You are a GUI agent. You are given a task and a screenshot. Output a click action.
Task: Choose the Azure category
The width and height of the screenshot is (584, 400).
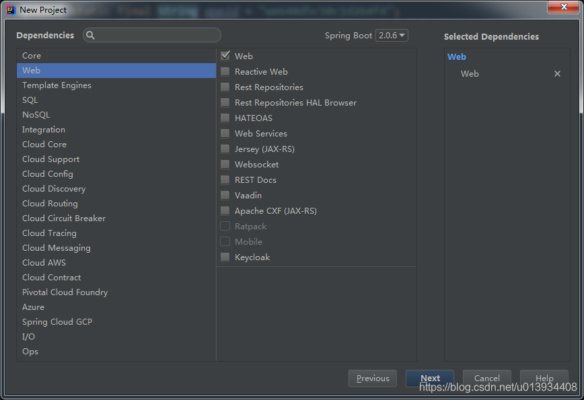tap(116, 307)
